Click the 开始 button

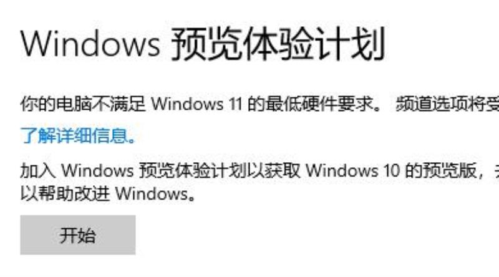[x=78, y=235]
